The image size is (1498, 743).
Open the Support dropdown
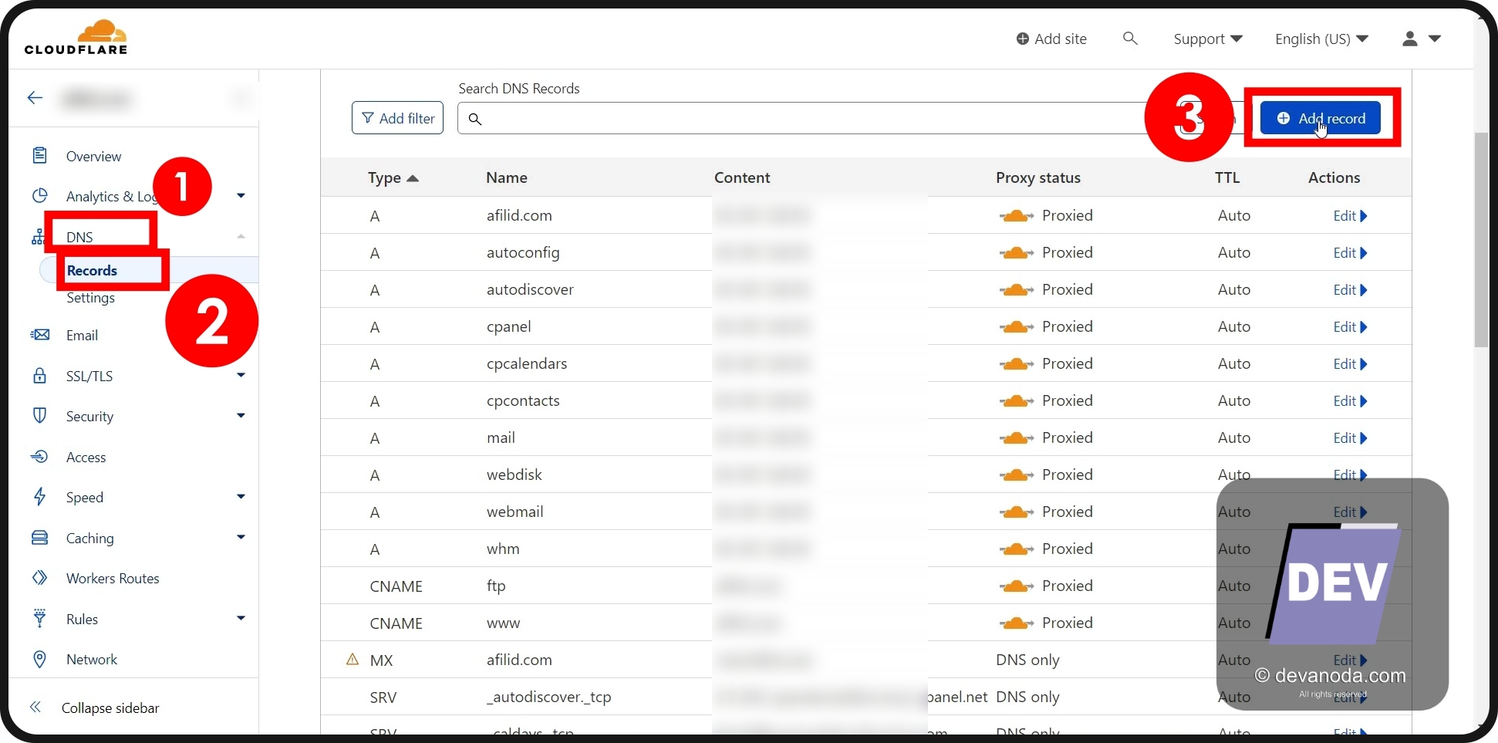(1208, 39)
